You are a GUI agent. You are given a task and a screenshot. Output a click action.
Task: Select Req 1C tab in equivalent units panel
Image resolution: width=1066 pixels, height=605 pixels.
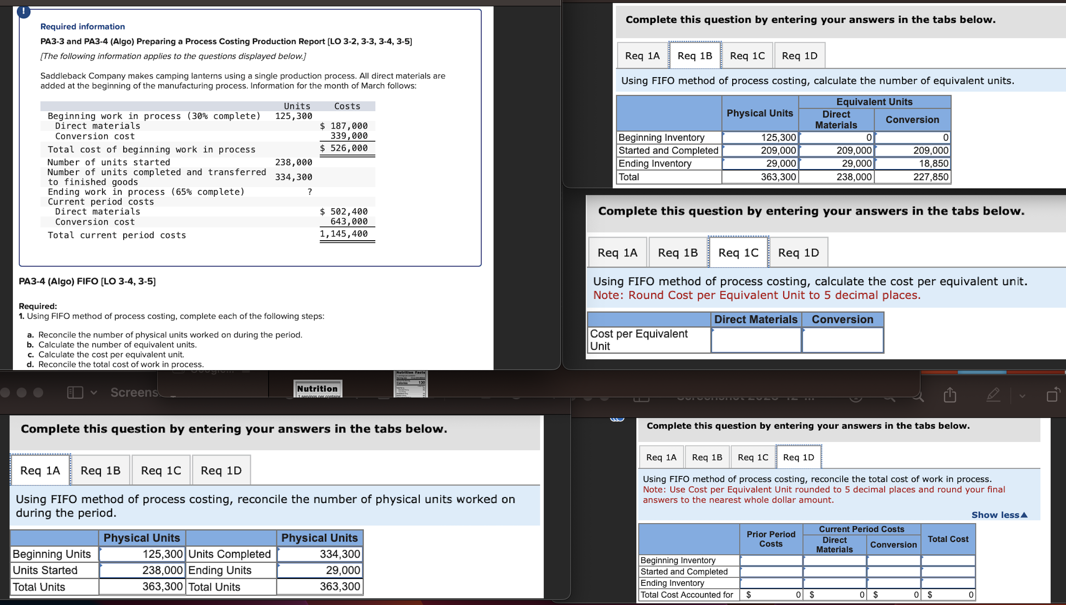point(747,56)
